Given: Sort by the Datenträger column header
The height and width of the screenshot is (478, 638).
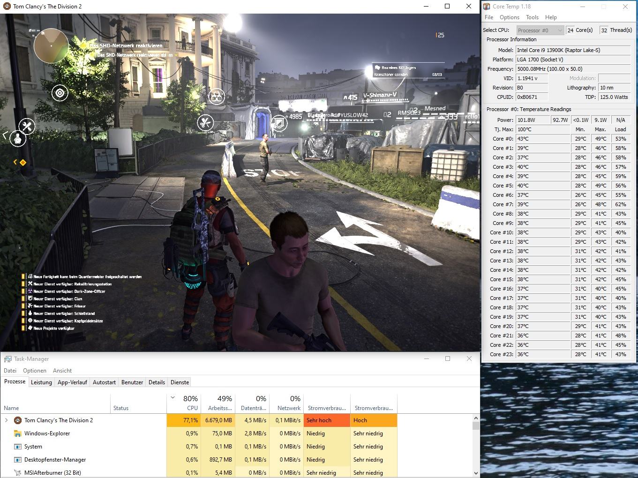Looking at the screenshot, I should point(252,403).
